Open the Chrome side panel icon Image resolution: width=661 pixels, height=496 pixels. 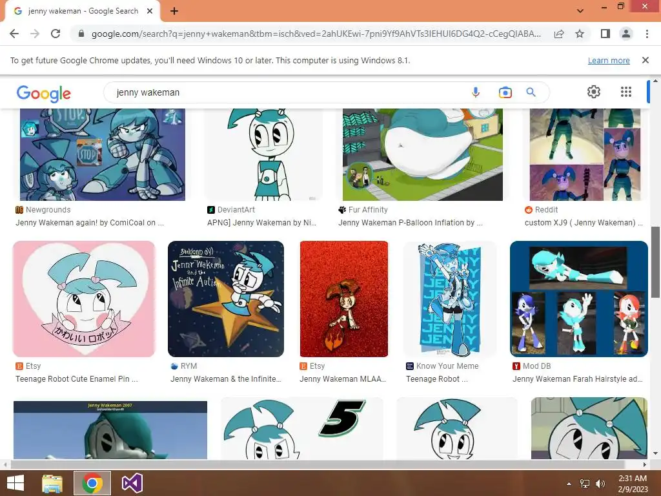(605, 34)
